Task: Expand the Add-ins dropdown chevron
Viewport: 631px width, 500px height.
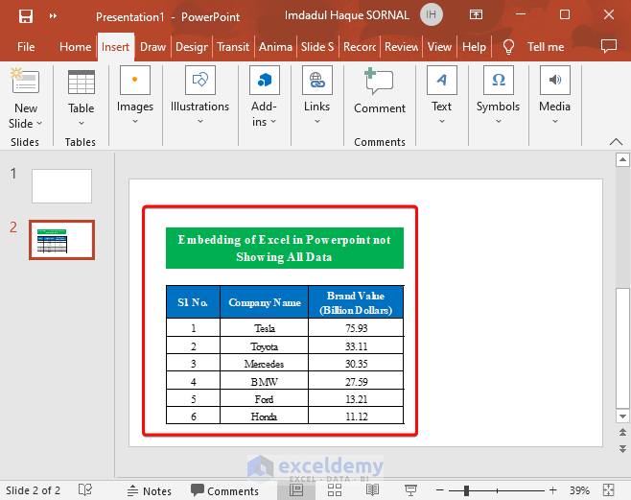Action: coord(273,122)
